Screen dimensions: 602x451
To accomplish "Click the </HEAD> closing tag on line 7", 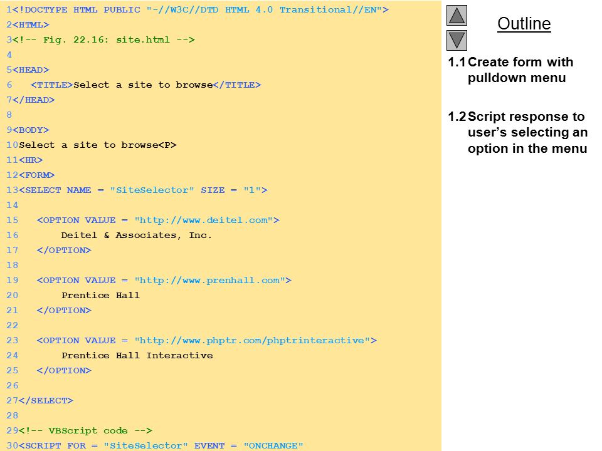I will point(33,100).
